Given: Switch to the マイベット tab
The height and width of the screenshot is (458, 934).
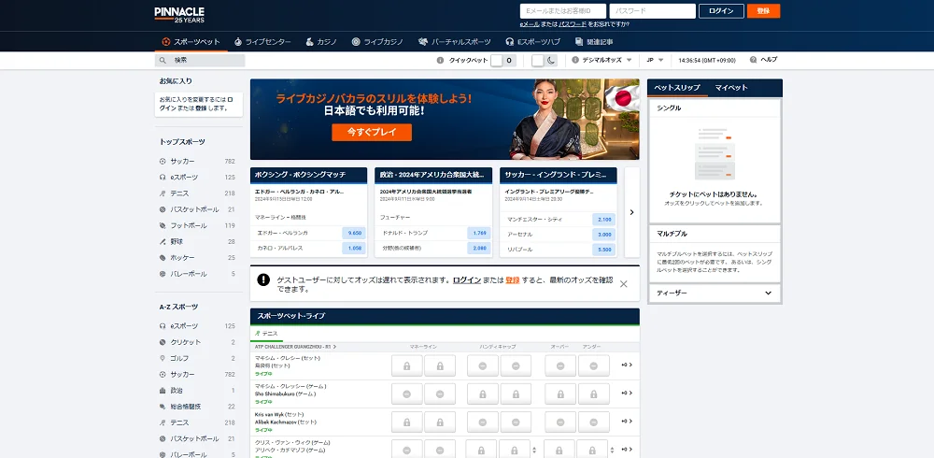Looking at the screenshot, I should [731, 88].
